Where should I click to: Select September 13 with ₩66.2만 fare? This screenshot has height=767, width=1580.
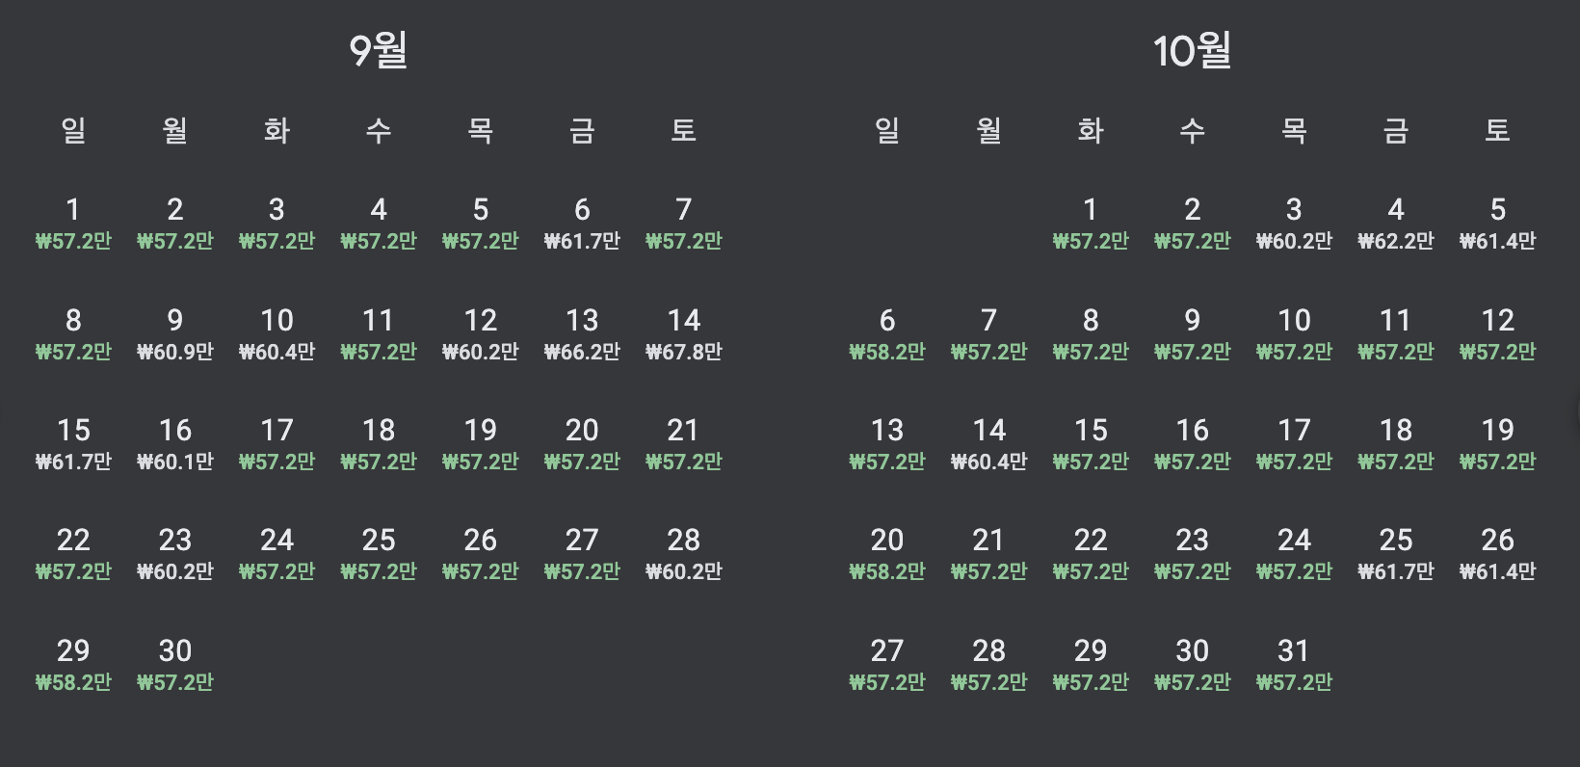pos(582,332)
